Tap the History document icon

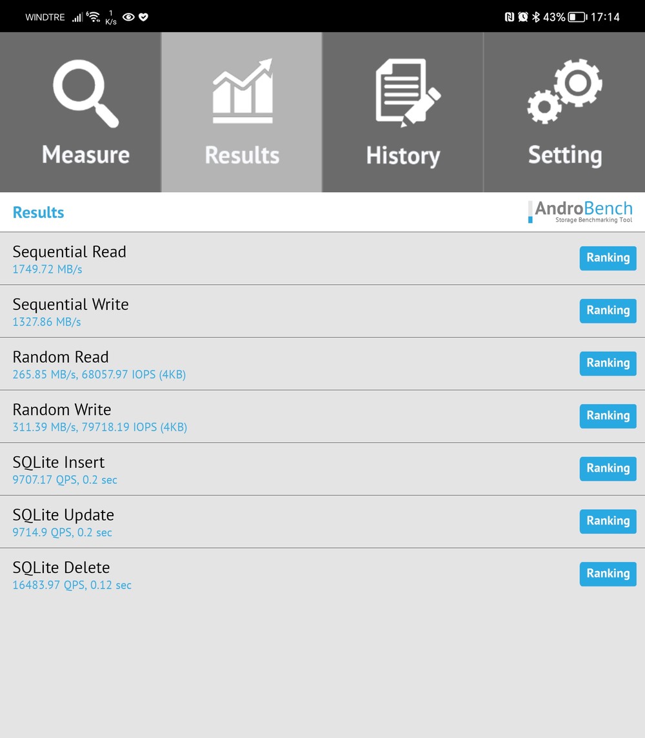(x=407, y=92)
